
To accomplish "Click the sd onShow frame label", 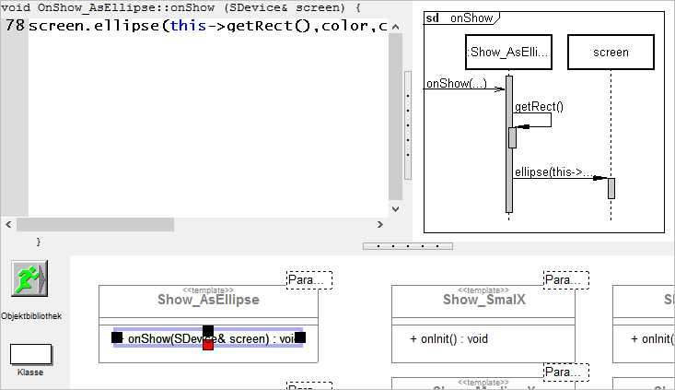I will [x=459, y=18].
